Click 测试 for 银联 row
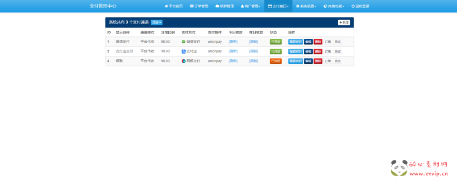The height and width of the screenshot is (188, 457). (x=338, y=61)
